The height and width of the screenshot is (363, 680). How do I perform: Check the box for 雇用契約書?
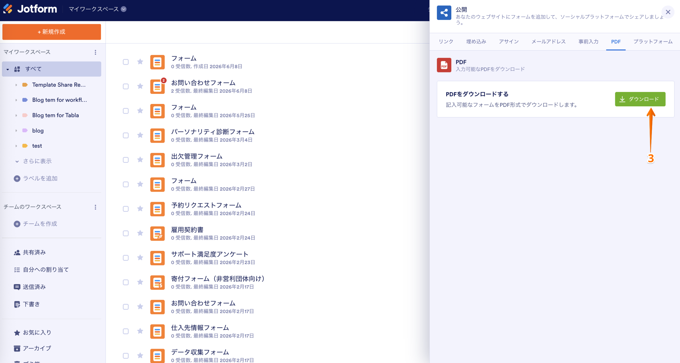(x=126, y=233)
